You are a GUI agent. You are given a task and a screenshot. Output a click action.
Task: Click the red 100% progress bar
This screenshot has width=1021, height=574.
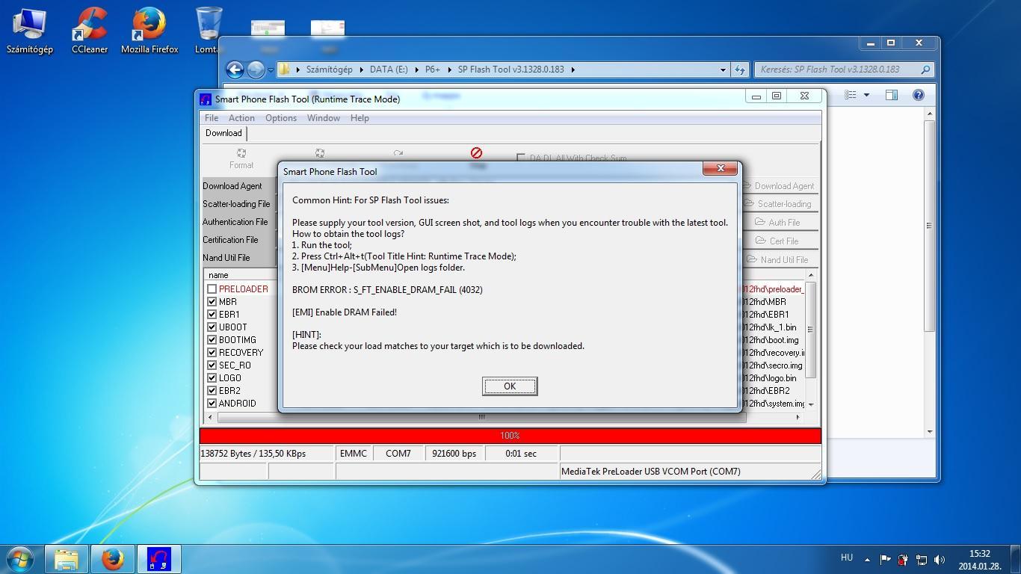pyautogui.click(x=510, y=436)
